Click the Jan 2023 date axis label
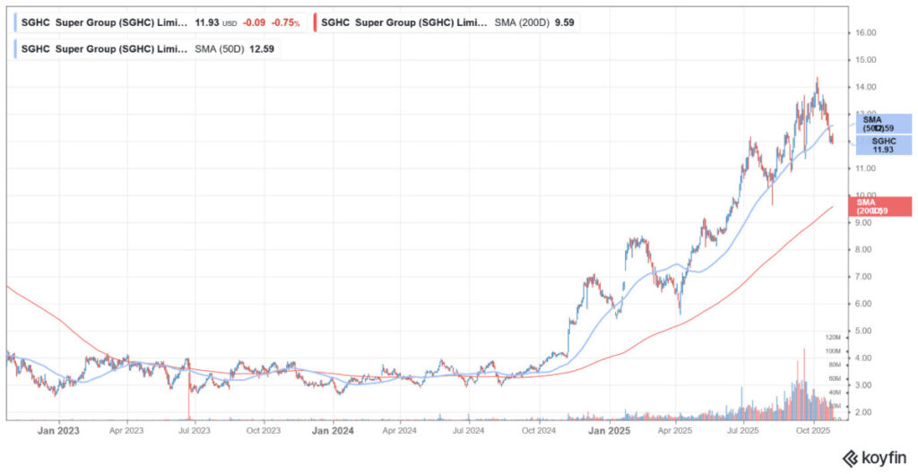 coord(59,431)
